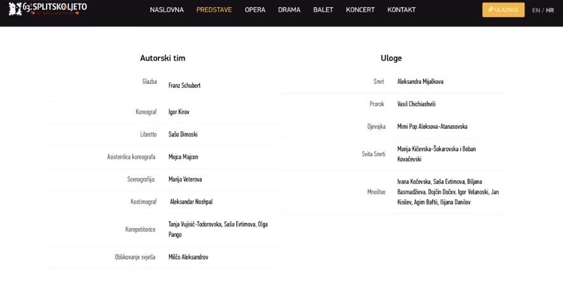Click the ticket icon on the Ulaznice button

[491, 10]
